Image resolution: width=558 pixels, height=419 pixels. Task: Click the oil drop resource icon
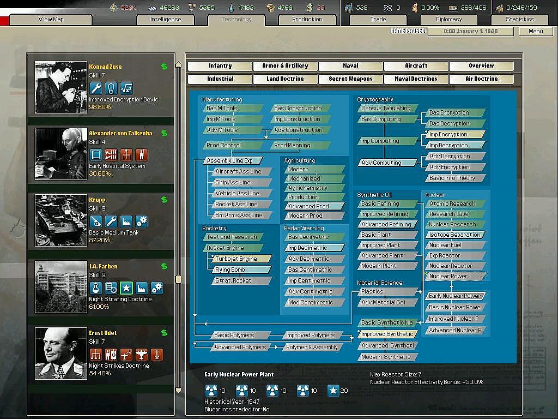pyautogui.click(x=231, y=8)
